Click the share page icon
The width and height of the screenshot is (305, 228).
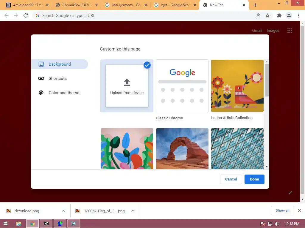pyautogui.click(x=258, y=15)
